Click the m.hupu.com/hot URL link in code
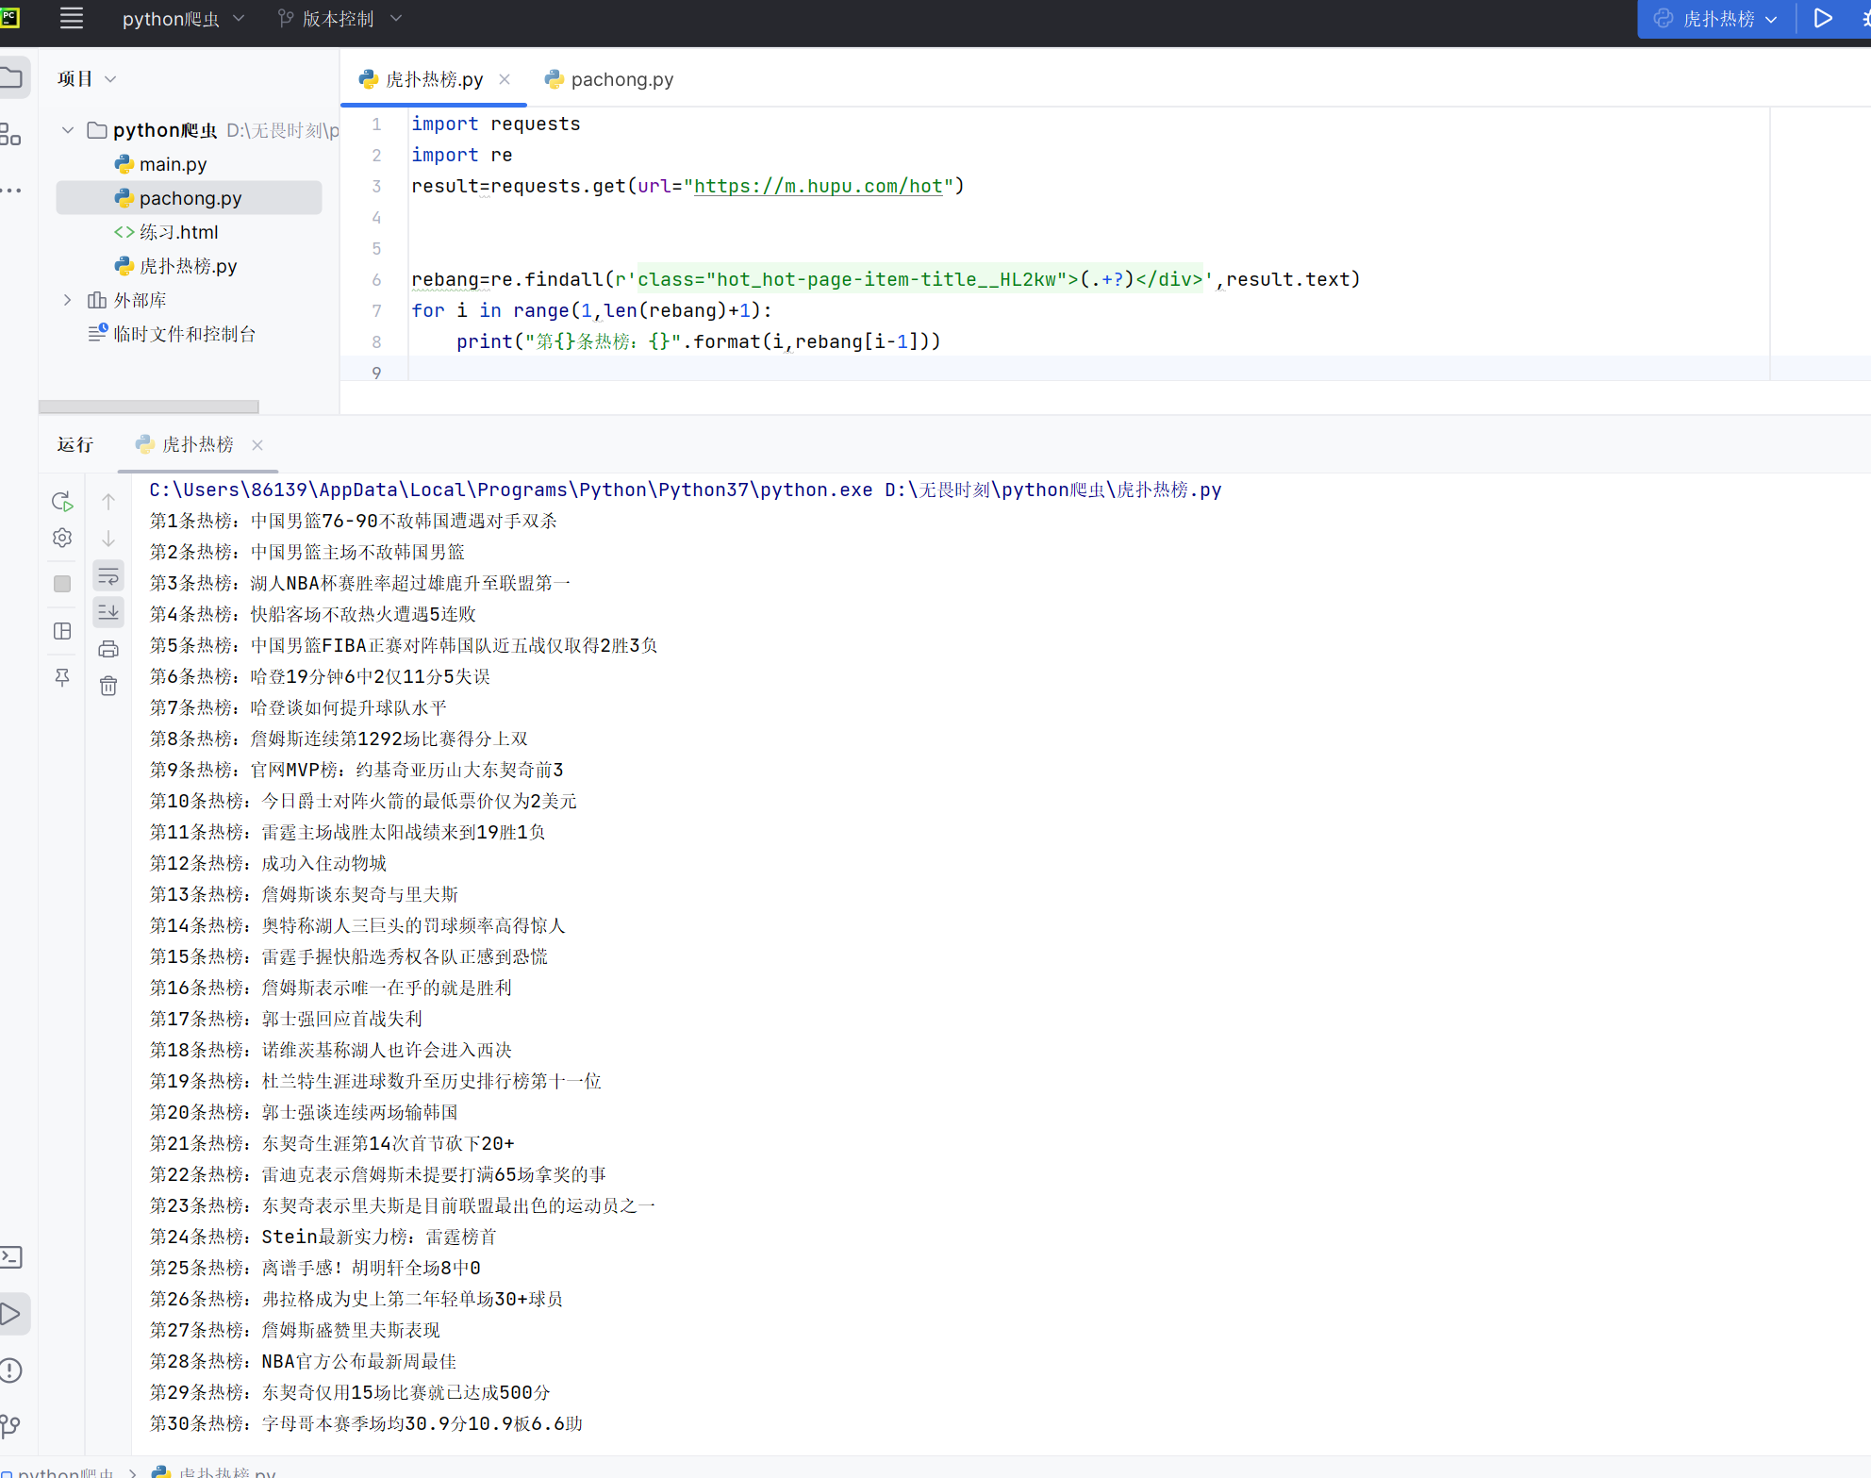The height and width of the screenshot is (1478, 1871). [818, 186]
